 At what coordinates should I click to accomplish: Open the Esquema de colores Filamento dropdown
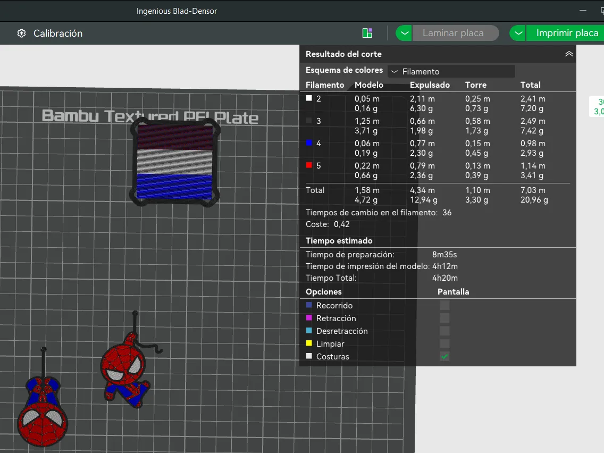451,71
